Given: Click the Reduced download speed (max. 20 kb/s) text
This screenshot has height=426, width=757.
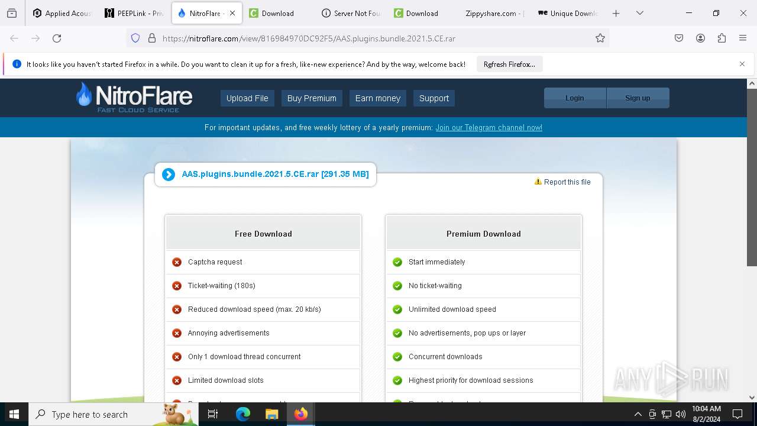Looking at the screenshot, I should coord(254,309).
